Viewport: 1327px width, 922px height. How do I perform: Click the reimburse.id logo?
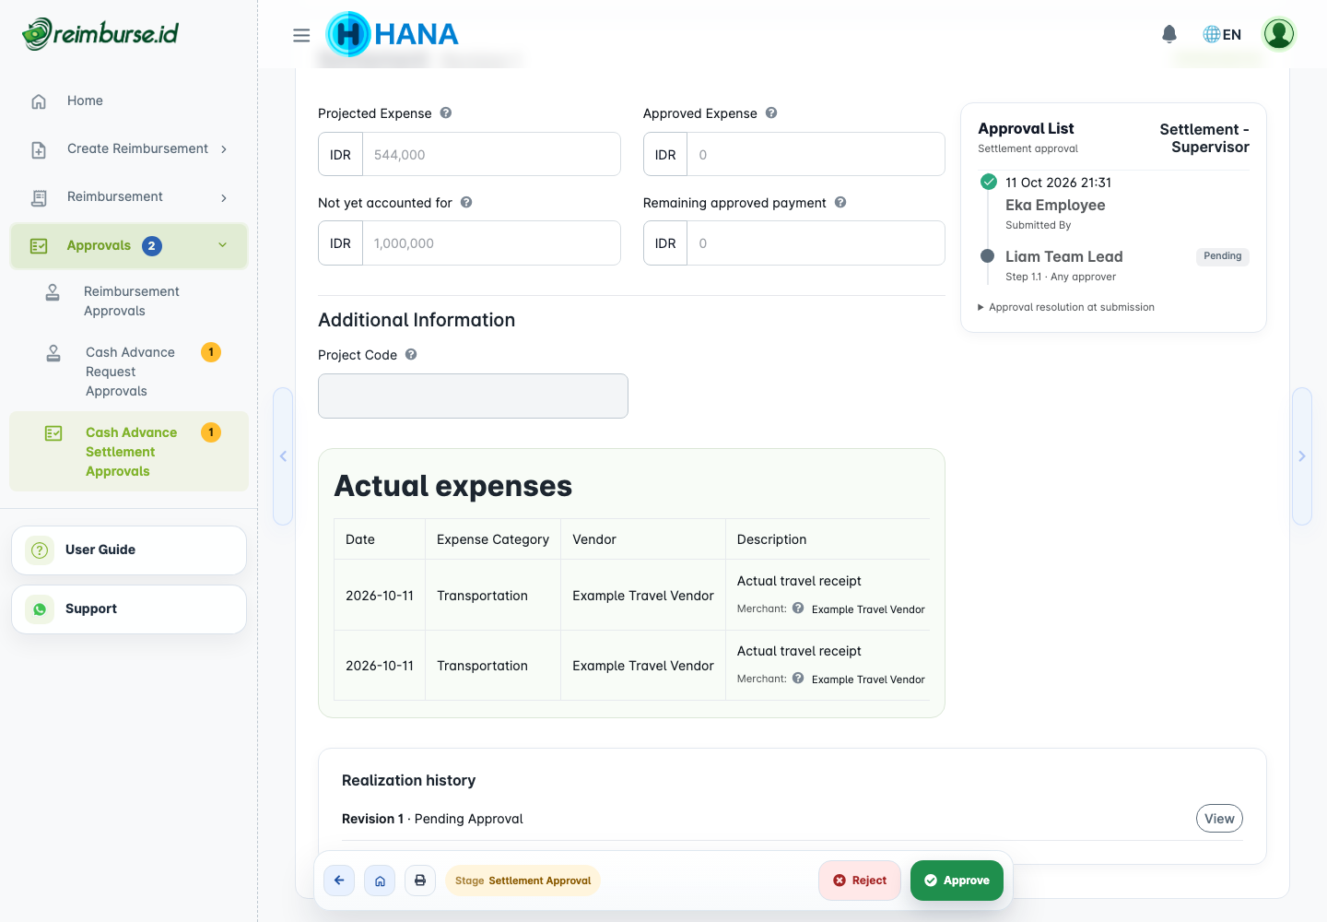click(100, 34)
